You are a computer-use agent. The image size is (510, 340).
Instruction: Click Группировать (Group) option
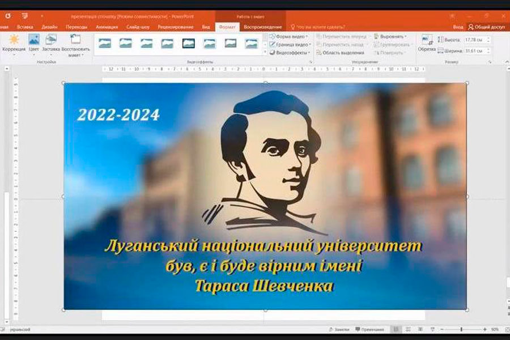coord(392,45)
